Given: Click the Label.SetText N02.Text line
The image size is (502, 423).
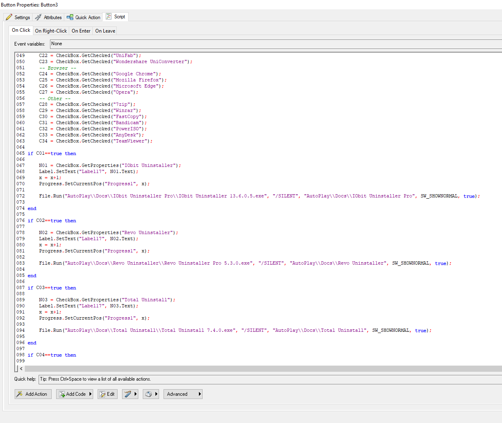Looking at the screenshot, I should pos(89,239).
